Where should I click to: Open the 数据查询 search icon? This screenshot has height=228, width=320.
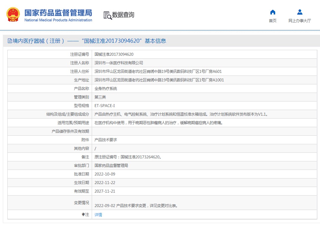click(x=108, y=16)
